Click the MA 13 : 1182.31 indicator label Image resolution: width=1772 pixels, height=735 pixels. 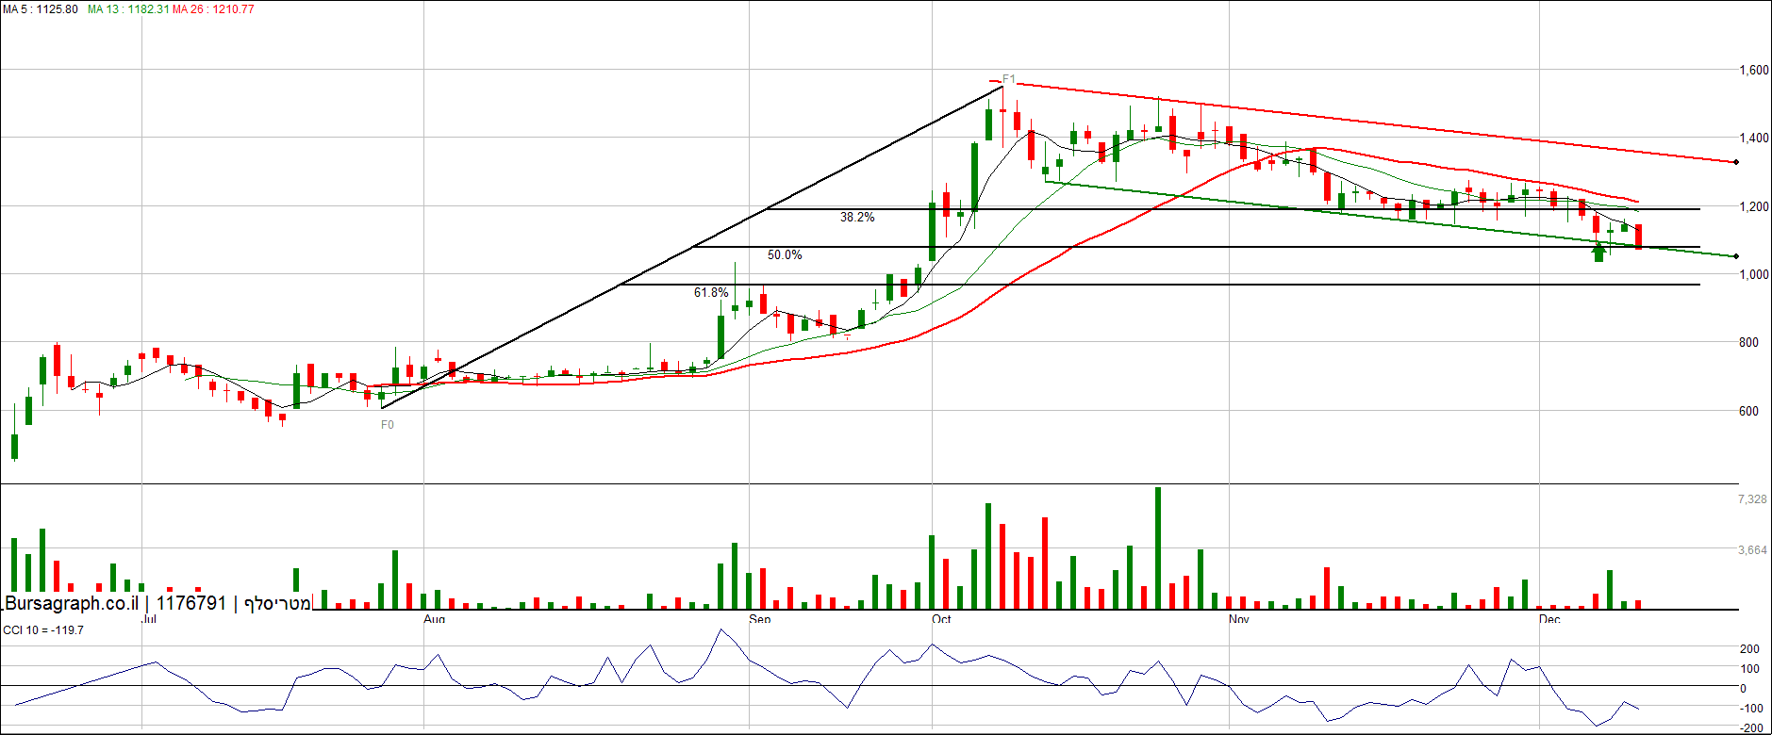(128, 9)
